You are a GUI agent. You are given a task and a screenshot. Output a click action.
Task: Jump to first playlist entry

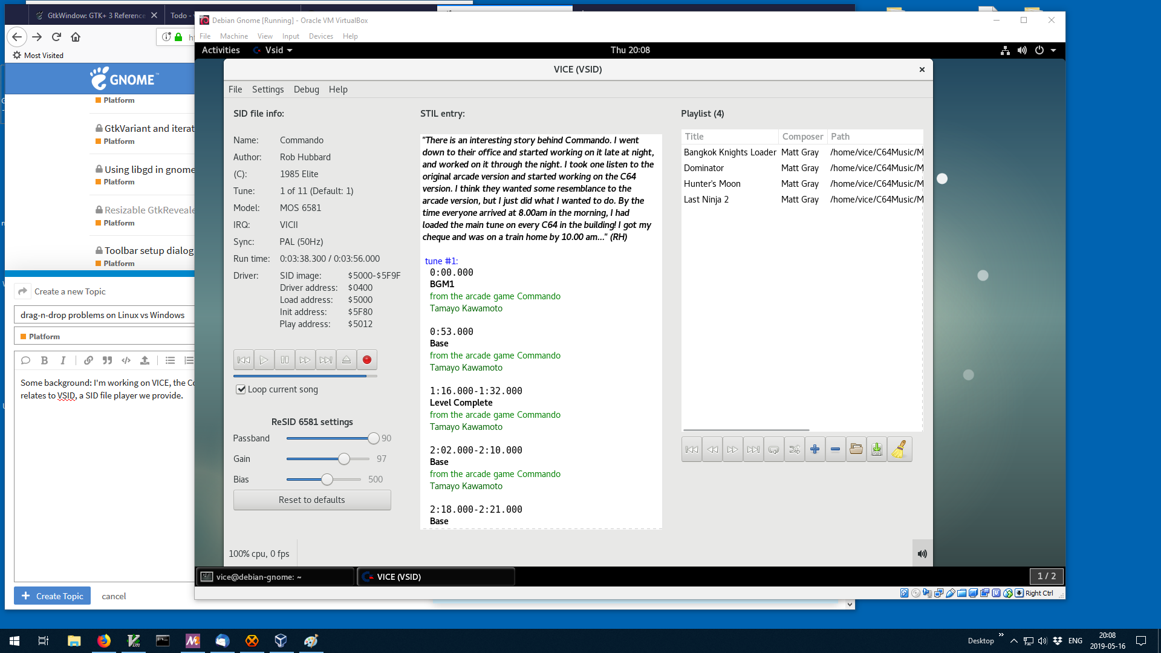click(692, 449)
